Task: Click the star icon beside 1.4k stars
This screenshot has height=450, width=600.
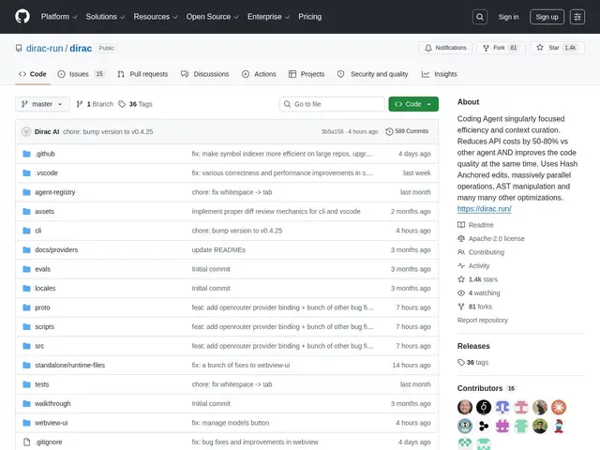Action: click(x=461, y=279)
